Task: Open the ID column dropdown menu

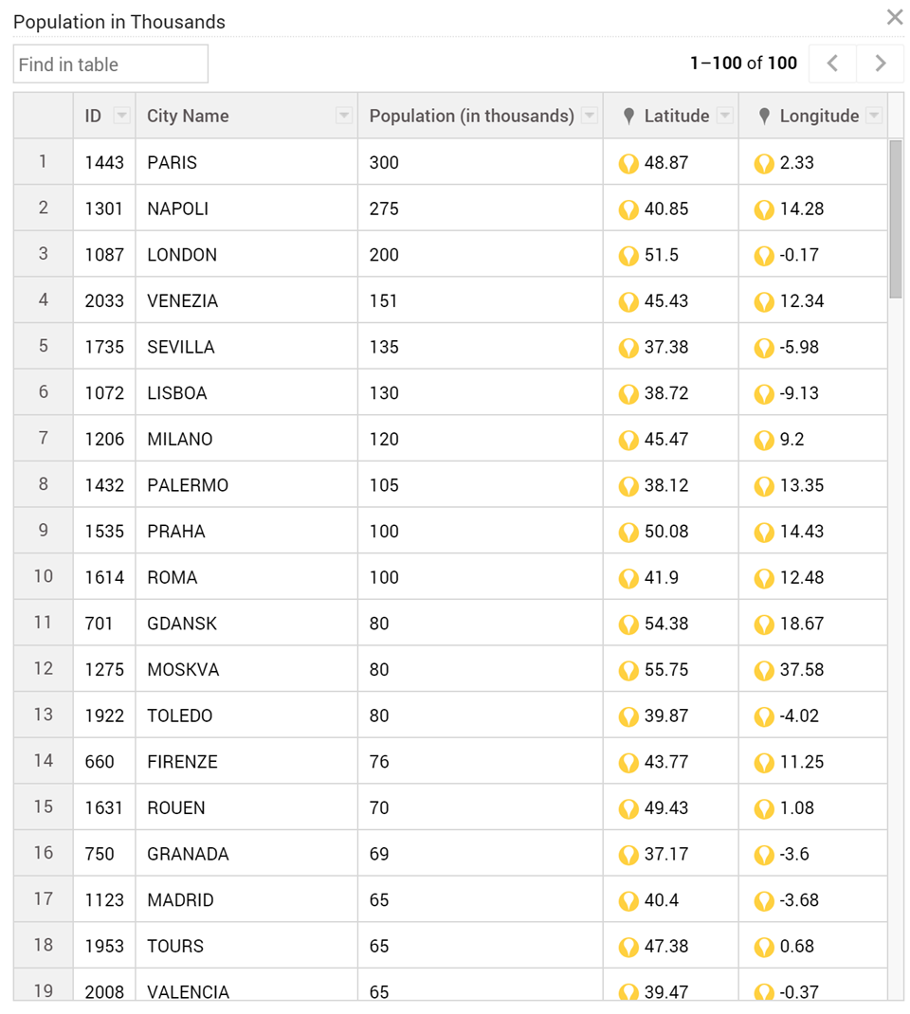Action: coord(121,116)
